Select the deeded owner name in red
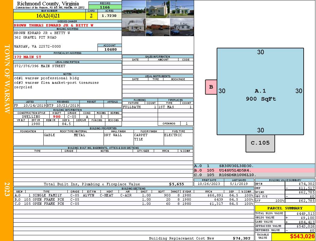The width and height of the screenshot is (316, 241). (x=54, y=25)
